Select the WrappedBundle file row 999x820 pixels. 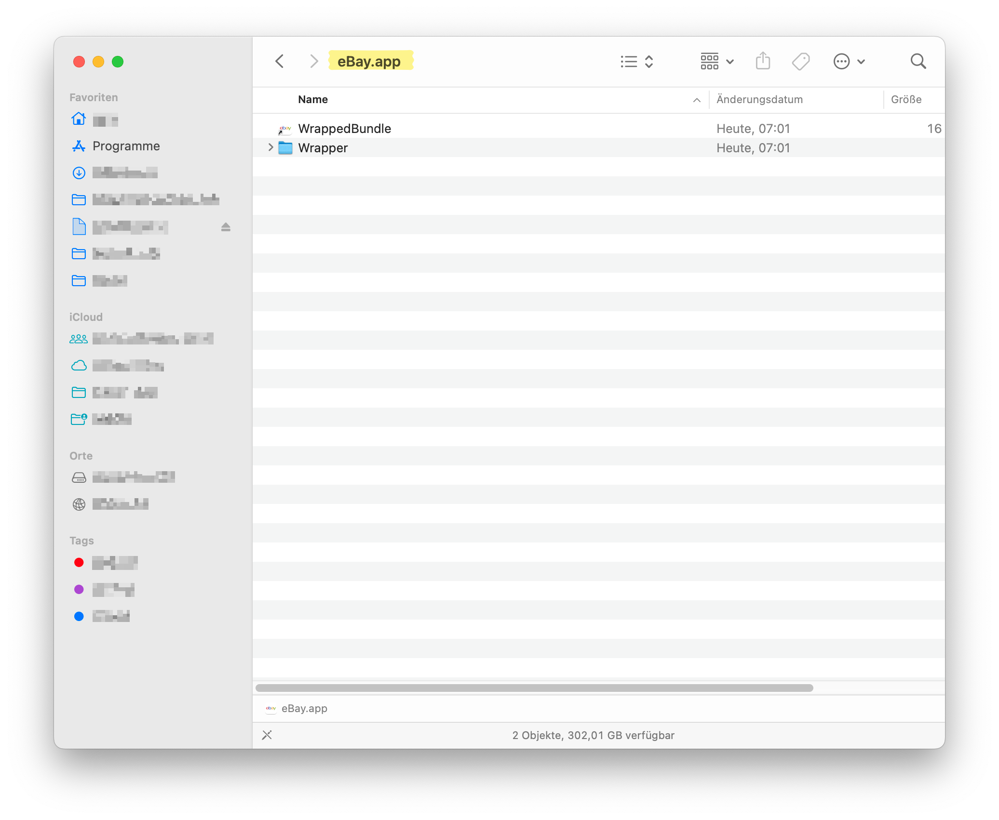click(345, 129)
